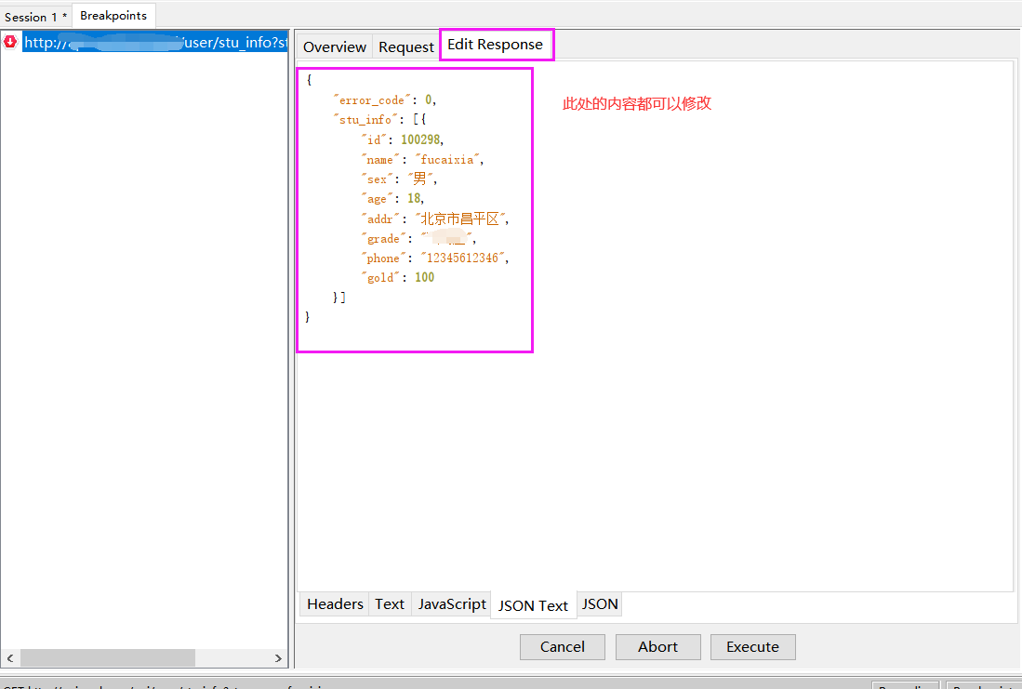Click the red breakpoint icon beside the URL
This screenshot has width=1022, height=689.
point(10,42)
